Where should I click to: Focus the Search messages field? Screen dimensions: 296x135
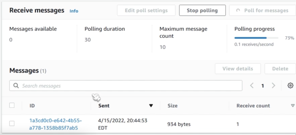(x=126, y=86)
